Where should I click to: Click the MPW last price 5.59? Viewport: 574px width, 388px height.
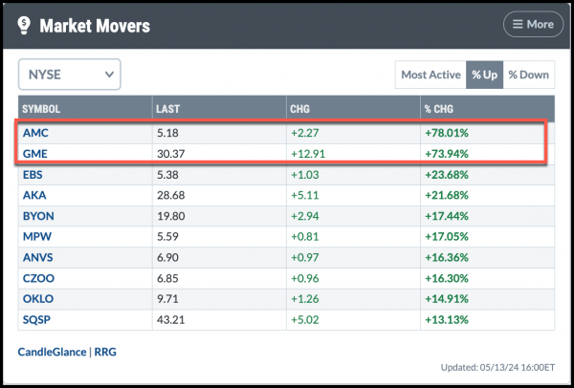tap(167, 236)
